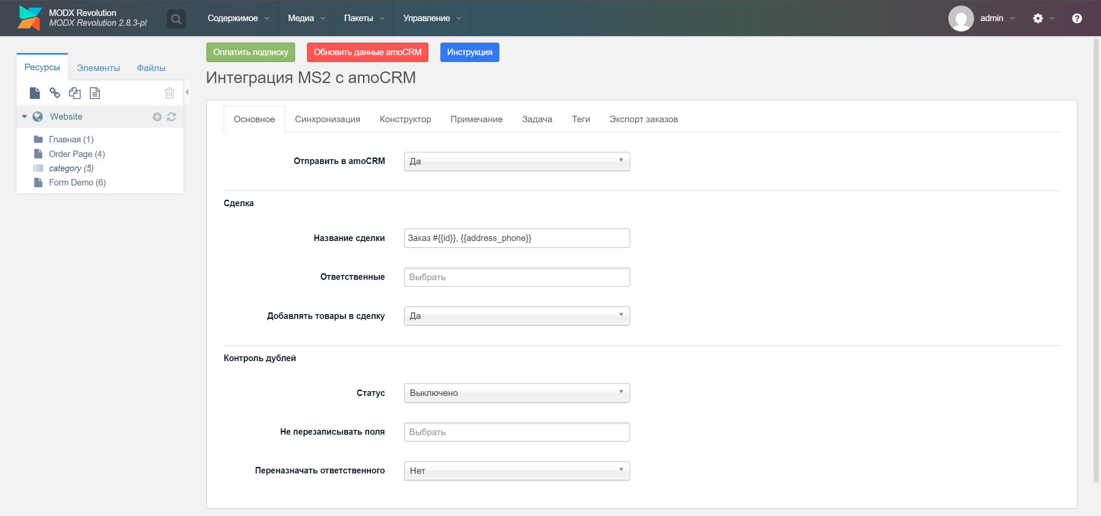This screenshot has width=1101, height=516.
Task: Click the admin user avatar
Action: (961, 18)
